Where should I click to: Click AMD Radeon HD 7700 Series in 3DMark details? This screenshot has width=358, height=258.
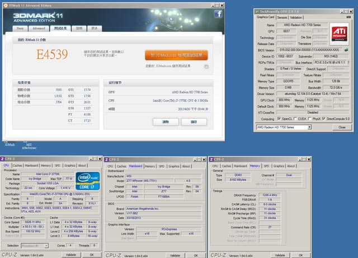(x=190, y=92)
